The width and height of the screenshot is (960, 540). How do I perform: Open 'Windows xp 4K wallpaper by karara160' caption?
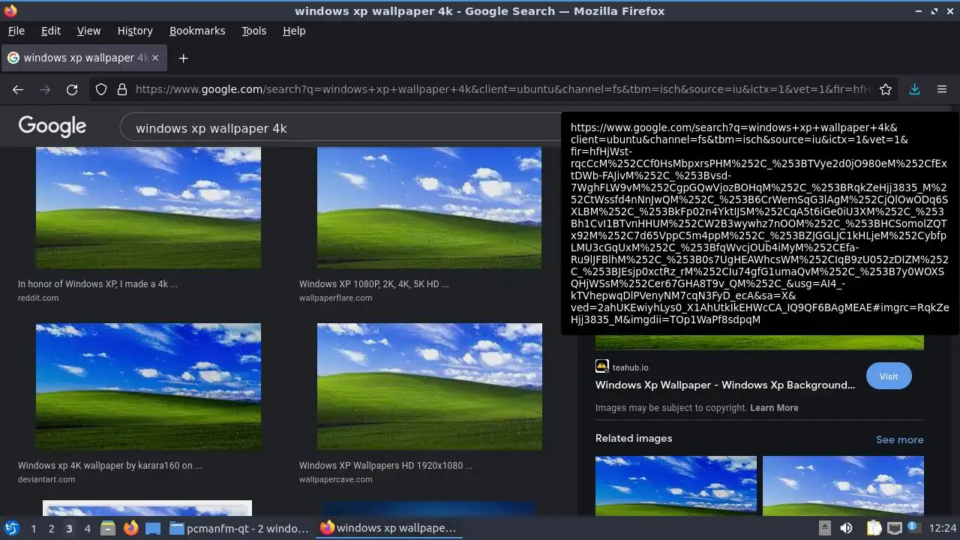coord(110,466)
